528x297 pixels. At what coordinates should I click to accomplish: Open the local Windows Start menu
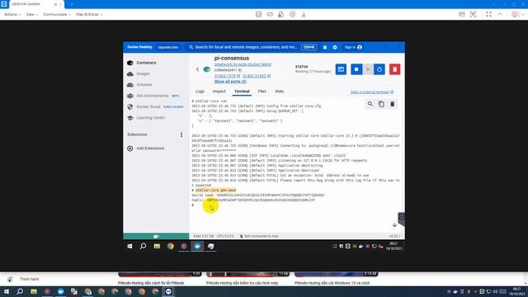(x=6, y=291)
